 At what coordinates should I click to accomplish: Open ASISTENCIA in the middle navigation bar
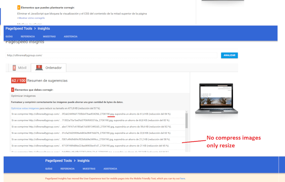tap(70, 37)
